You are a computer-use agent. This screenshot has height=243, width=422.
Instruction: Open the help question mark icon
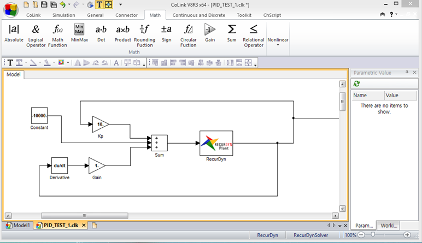click(x=391, y=14)
